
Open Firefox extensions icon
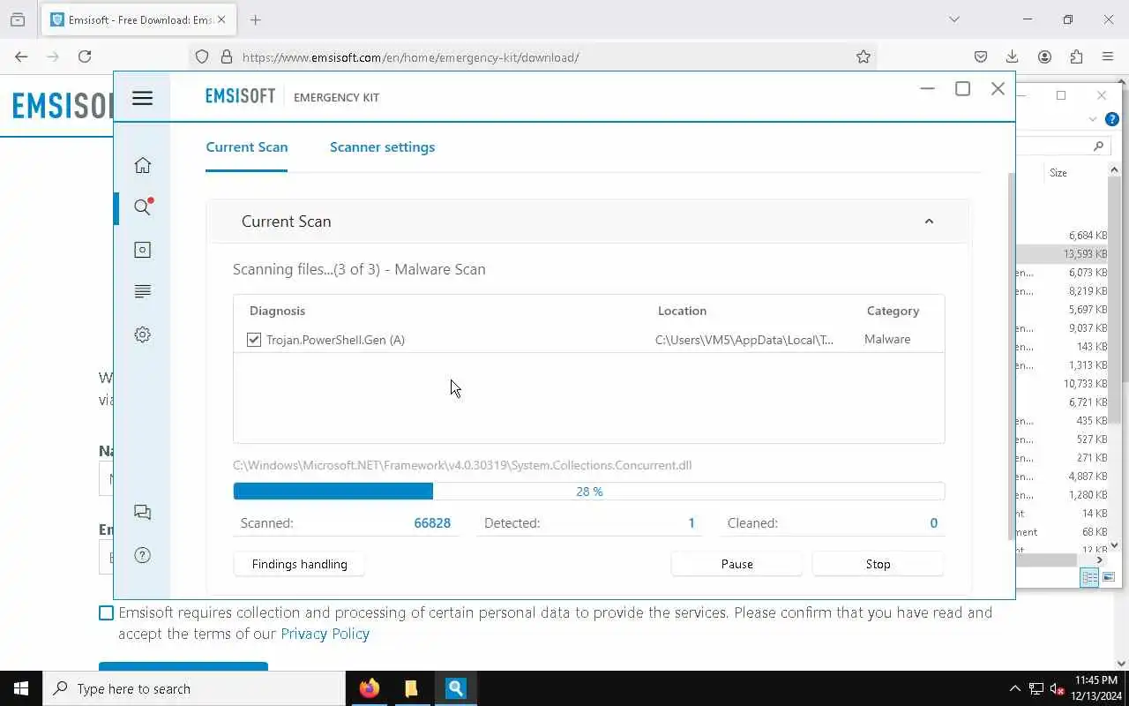(x=1076, y=56)
